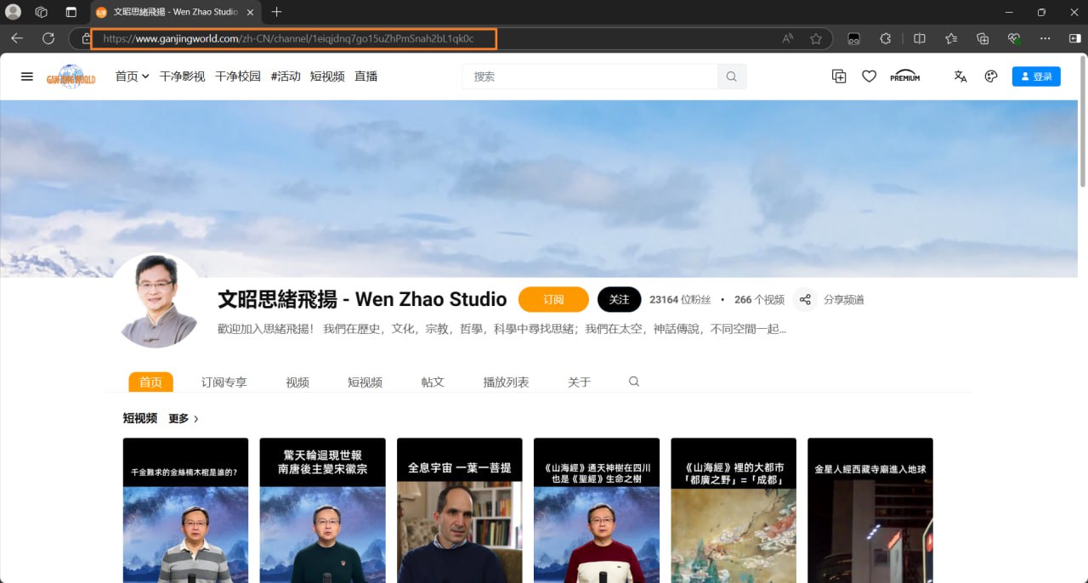This screenshot has height=583, width=1088.
Task: Click the orange 订阅 button
Action: click(x=553, y=300)
